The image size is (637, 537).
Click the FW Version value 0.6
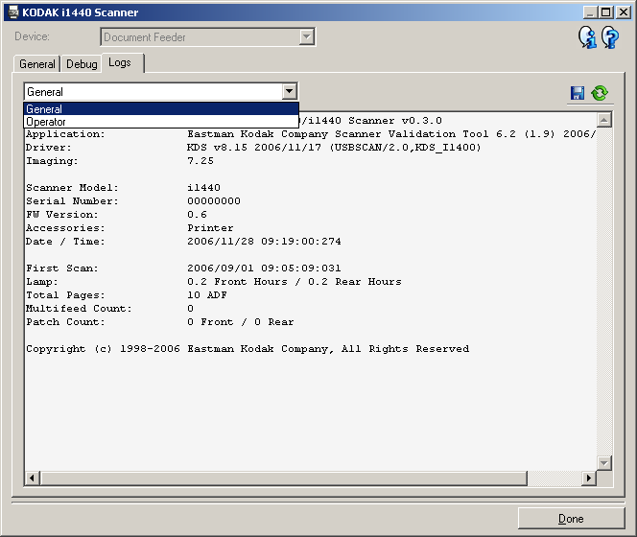197,215
